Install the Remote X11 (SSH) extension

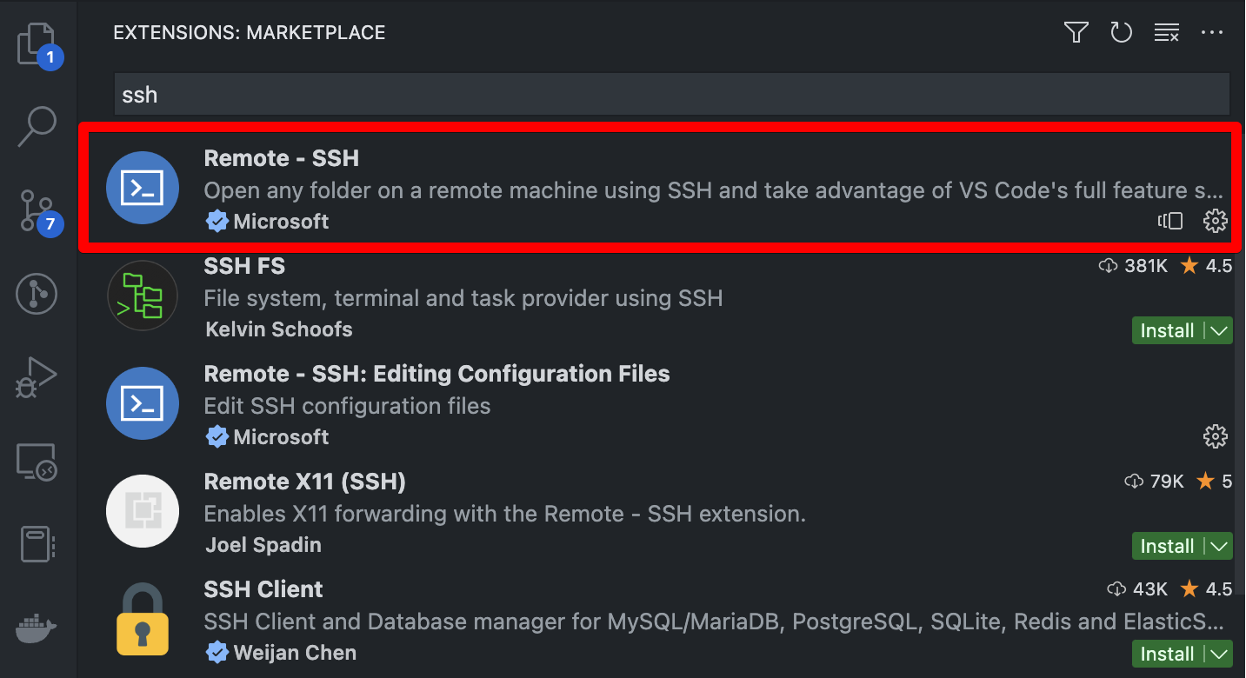coord(1167,546)
